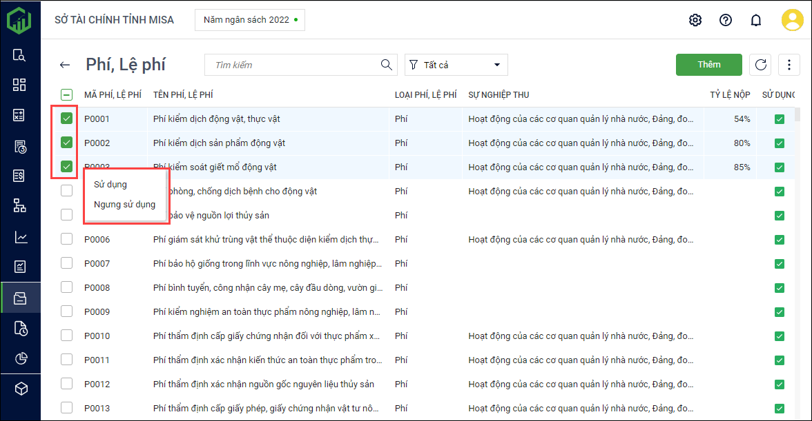Open the settings gear icon
The width and height of the screenshot is (812, 421).
pyautogui.click(x=695, y=20)
